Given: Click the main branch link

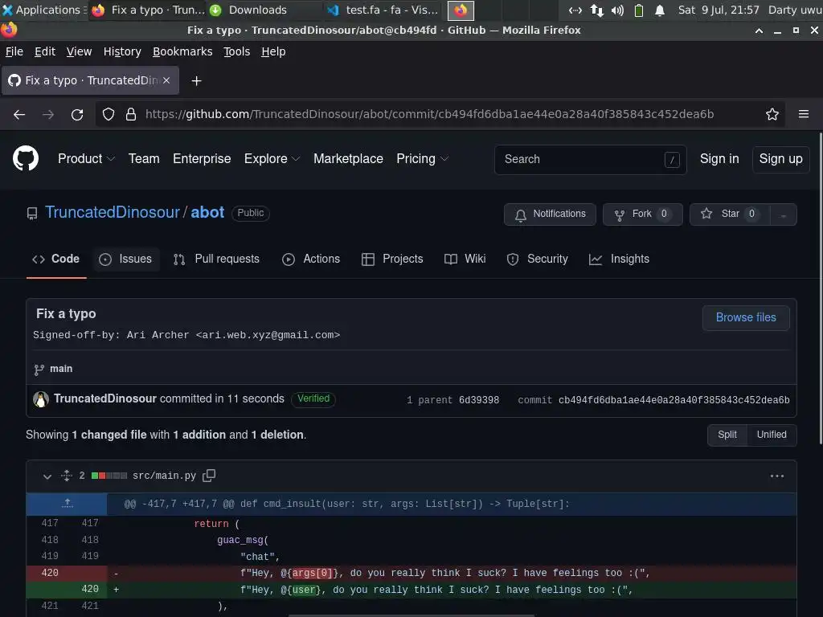Looking at the screenshot, I should pos(61,369).
